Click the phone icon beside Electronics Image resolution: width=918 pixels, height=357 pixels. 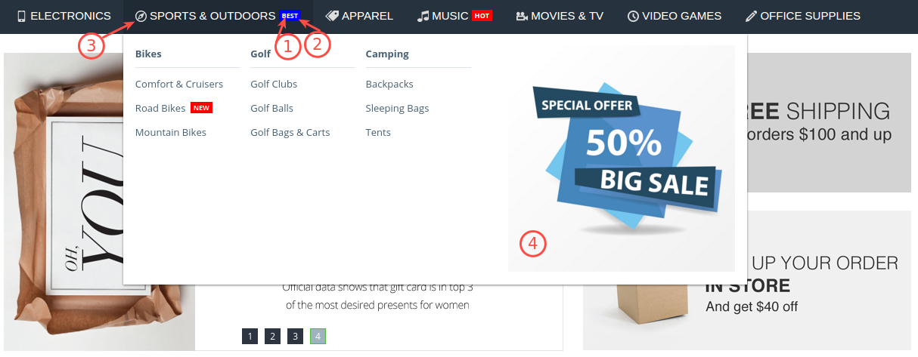click(x=21, y=16)
